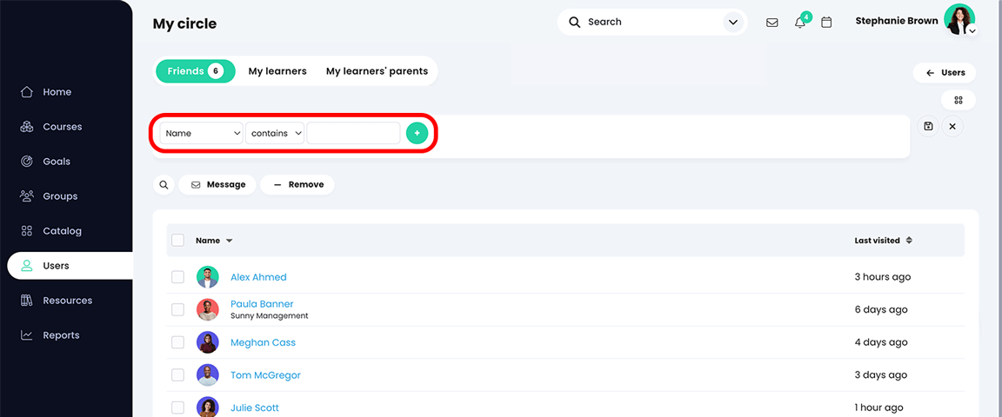The height and width of the screenshot is (417, 1002).
Task: Open Stephanie Brown profile avatar
Action: tap(959, 19)
